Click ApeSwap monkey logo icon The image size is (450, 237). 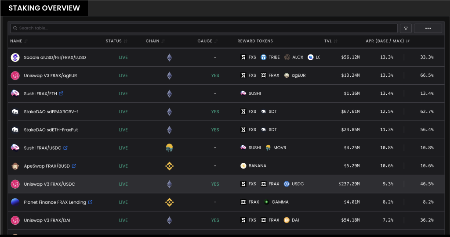(15, 166)
